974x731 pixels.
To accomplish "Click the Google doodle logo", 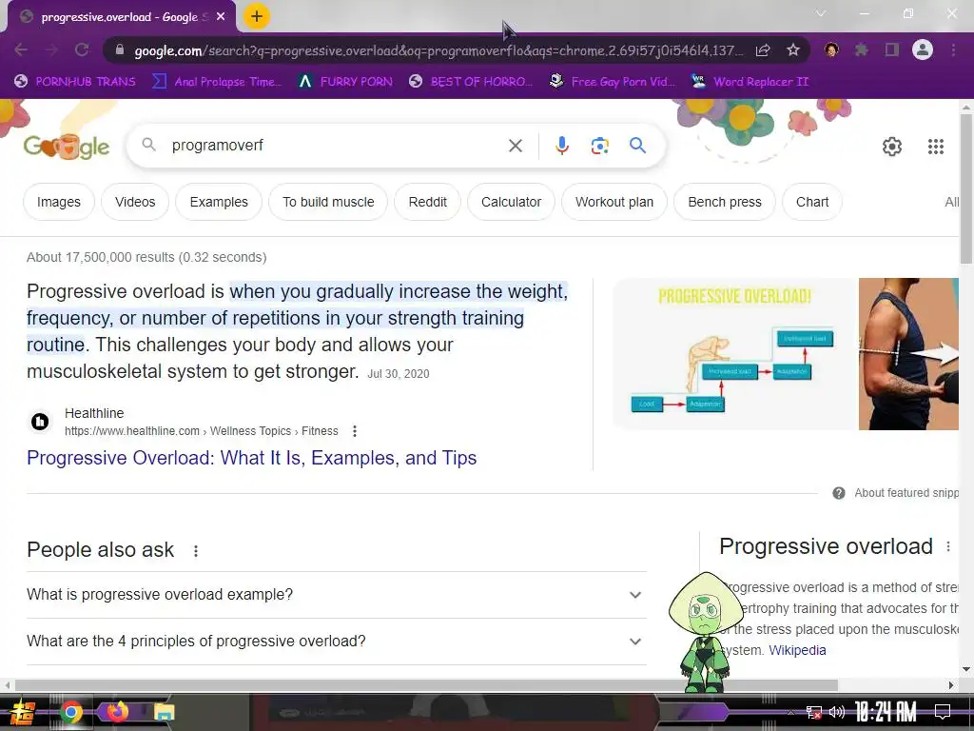I will tap(66, 146).
